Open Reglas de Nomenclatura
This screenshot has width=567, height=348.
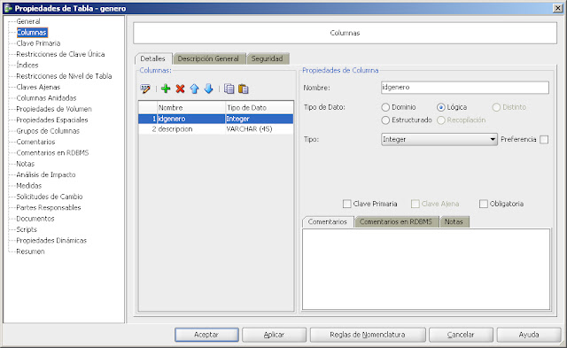click(368, 335)
